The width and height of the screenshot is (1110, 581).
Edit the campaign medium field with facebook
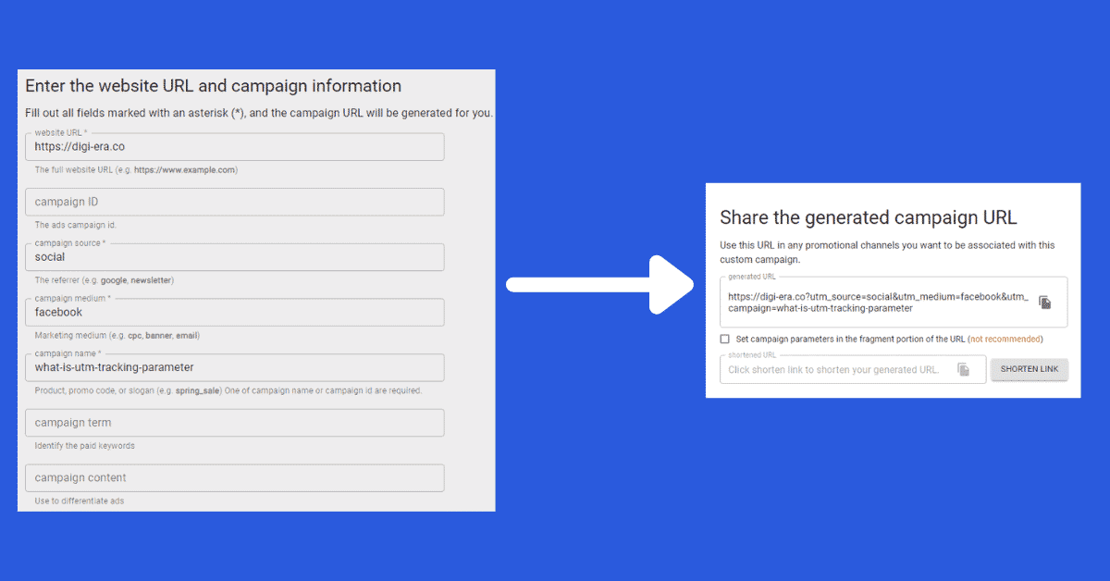point(234,313)
